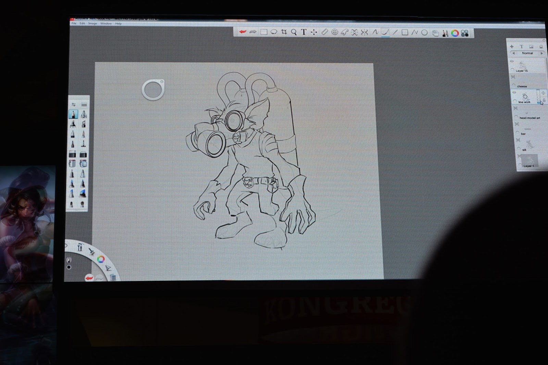Open the Edit menu
Screen dimensions: 548x365
click(83, 23)
